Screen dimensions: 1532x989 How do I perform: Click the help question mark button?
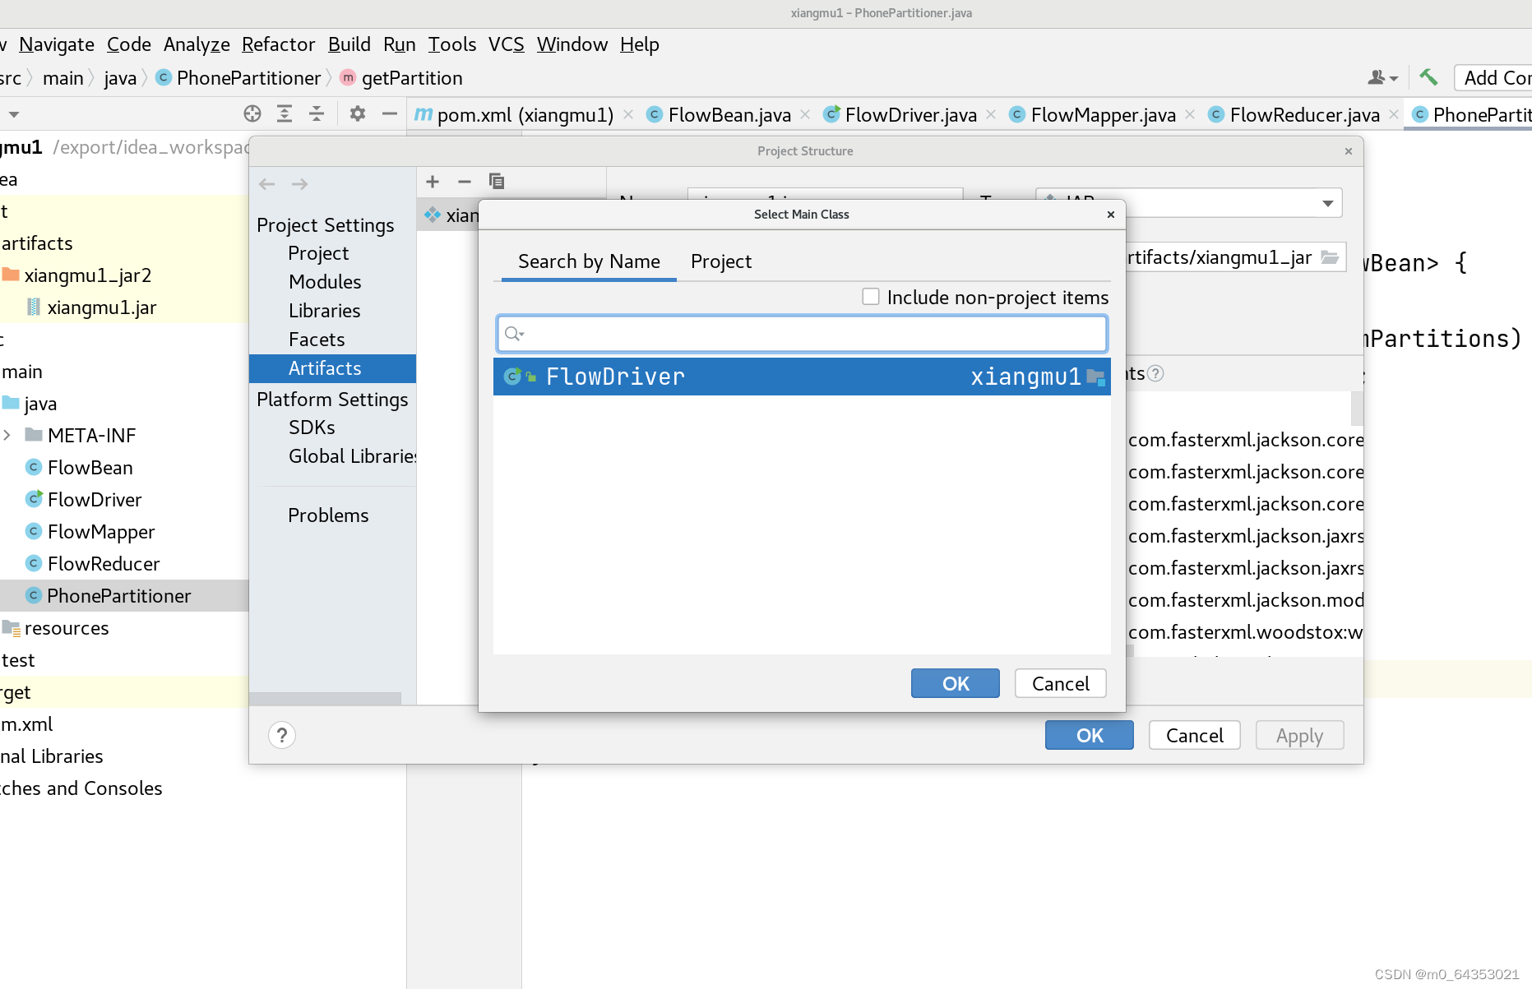[x=282, y=735]
